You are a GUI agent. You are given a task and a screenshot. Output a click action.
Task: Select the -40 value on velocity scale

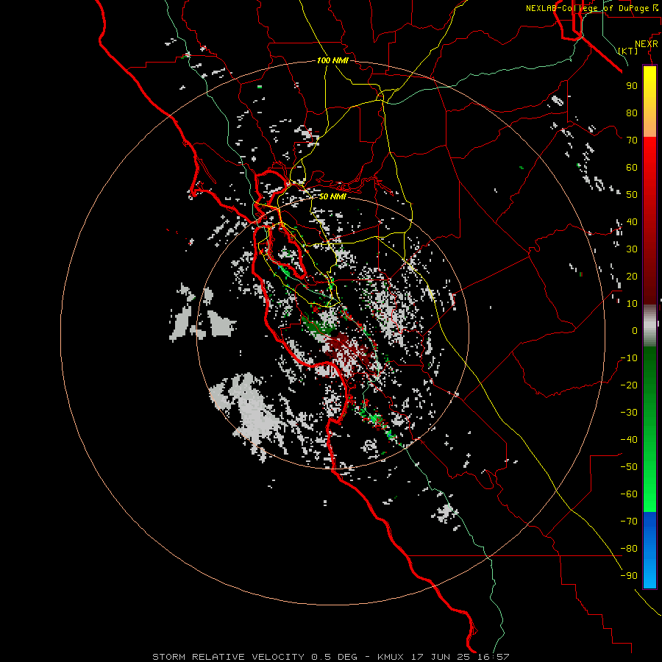(629, 440)
